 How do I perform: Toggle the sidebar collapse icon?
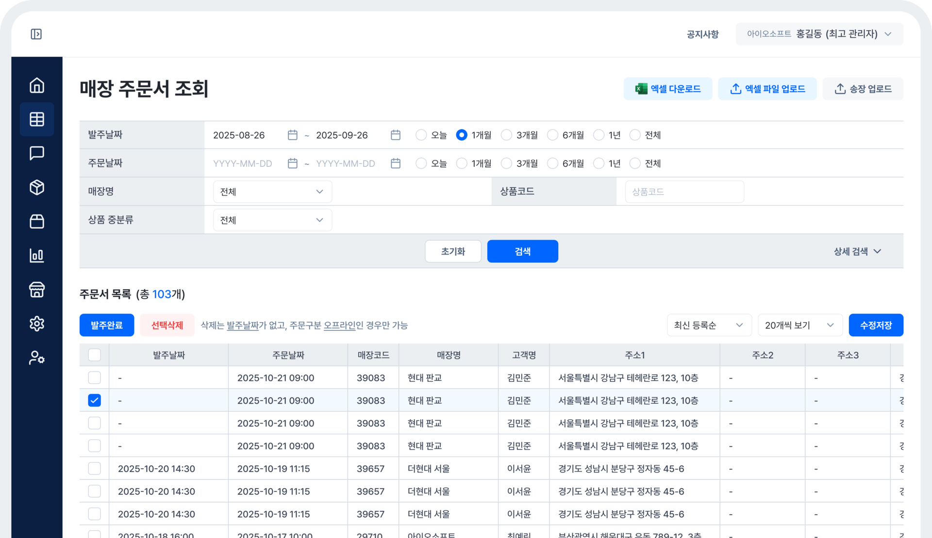coord(36,34)
